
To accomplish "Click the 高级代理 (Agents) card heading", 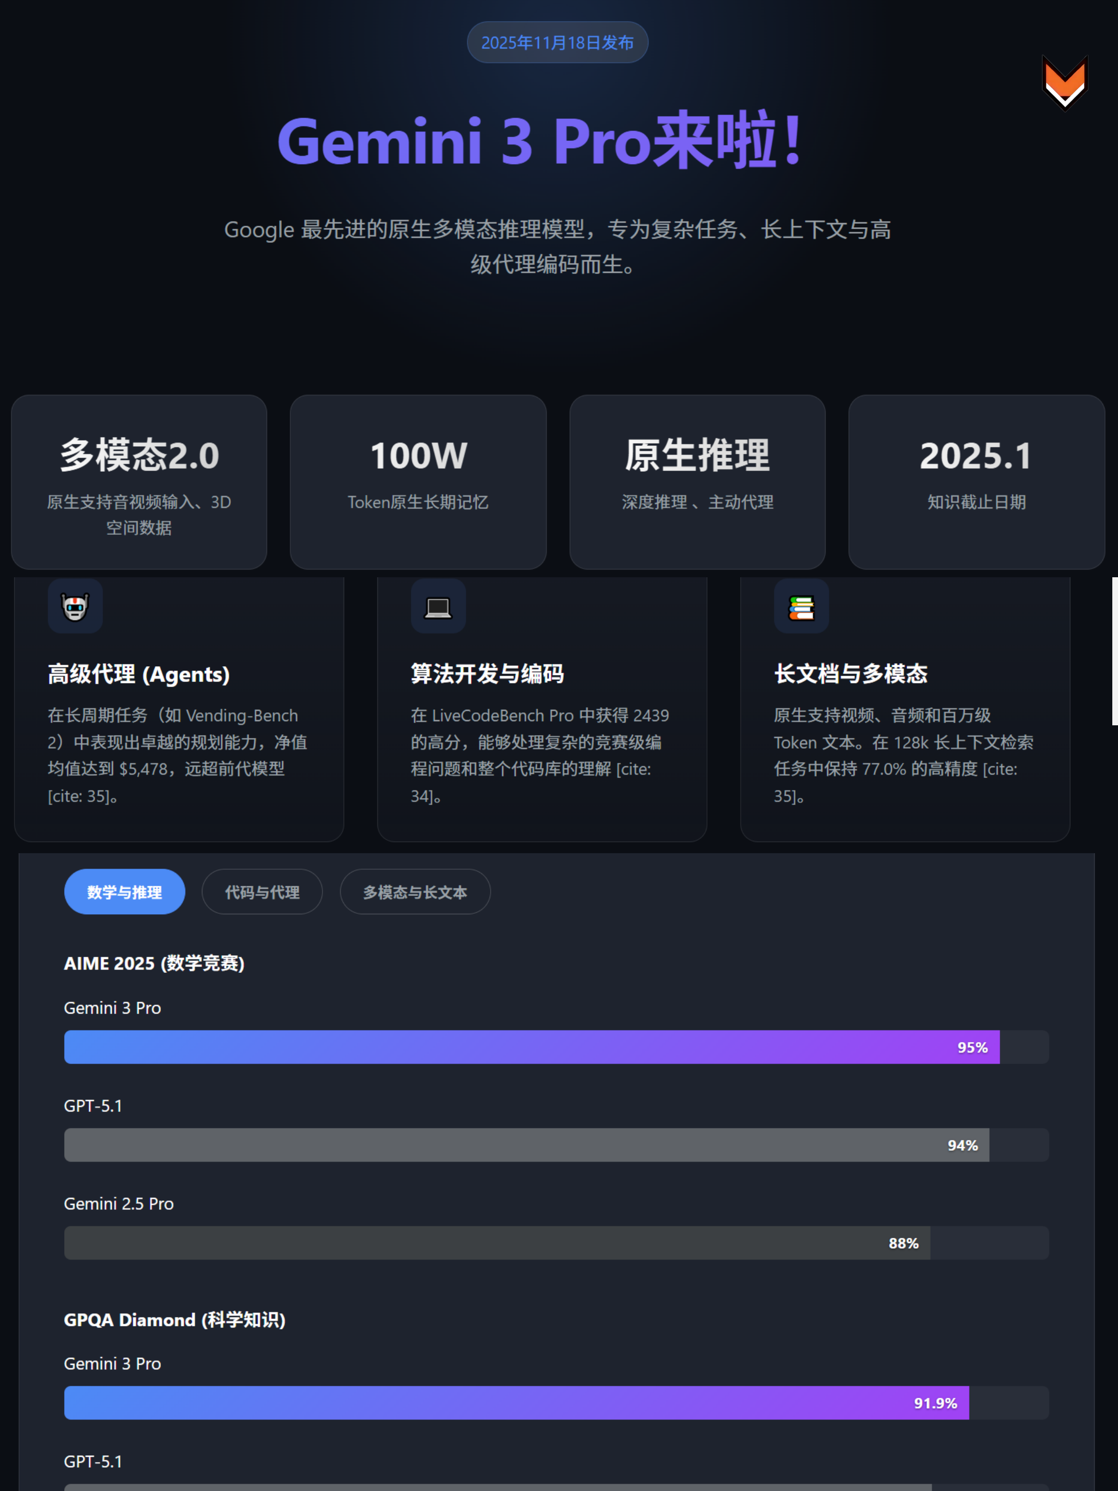I will pyautogui.click(x=139, y=674).
